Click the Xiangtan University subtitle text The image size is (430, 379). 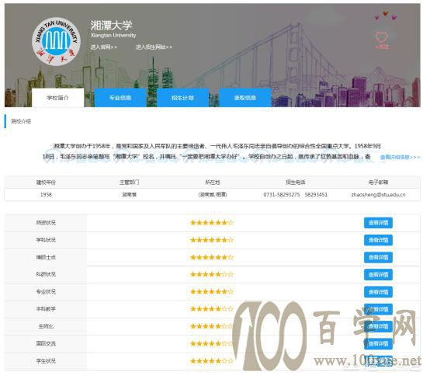click(113, 35)
